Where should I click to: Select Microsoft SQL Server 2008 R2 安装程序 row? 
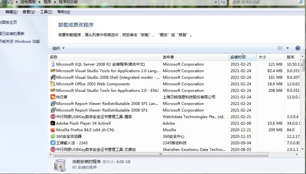[x=174, y=64]
